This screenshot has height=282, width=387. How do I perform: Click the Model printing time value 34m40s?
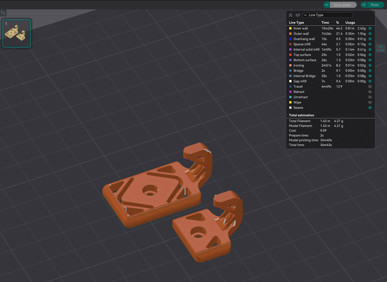(x=326, y=140)
